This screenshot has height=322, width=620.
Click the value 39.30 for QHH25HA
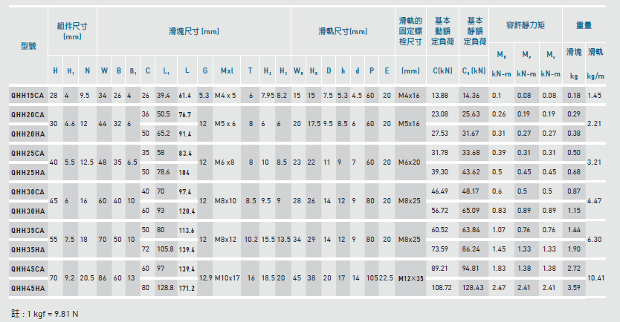(439, 172)
